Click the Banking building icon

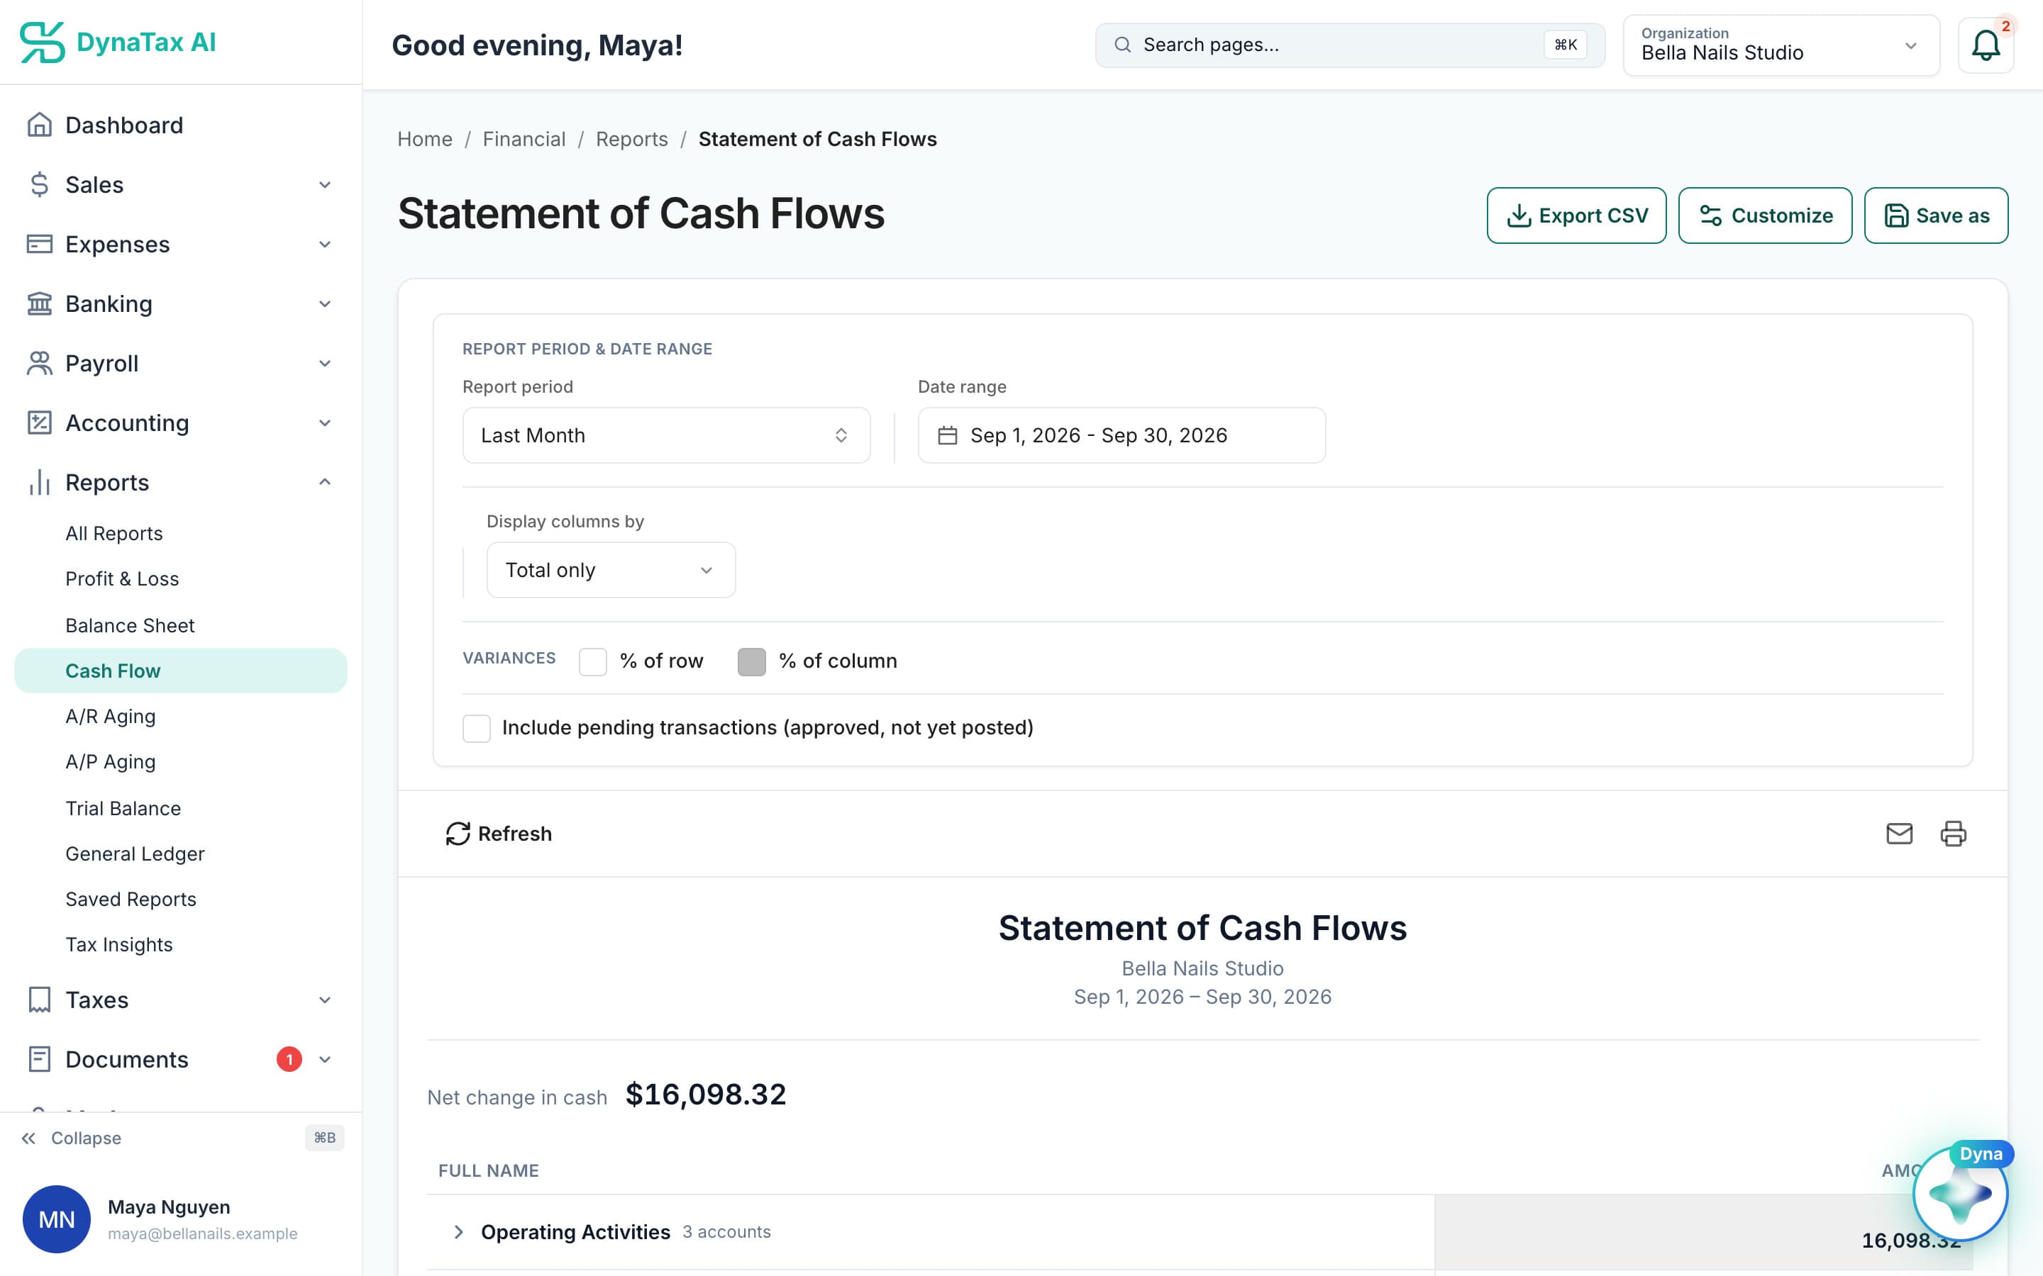(40, 304)
